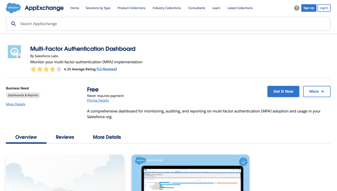Select the Overview tab

tap(26, 137)
